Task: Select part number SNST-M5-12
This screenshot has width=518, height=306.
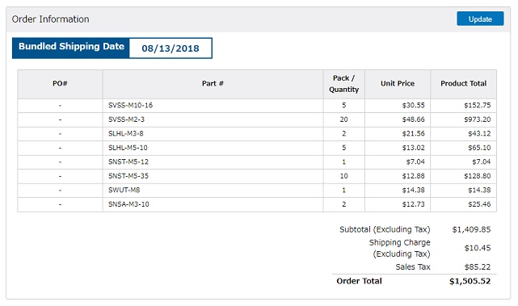Action: [x=128, y=162]
